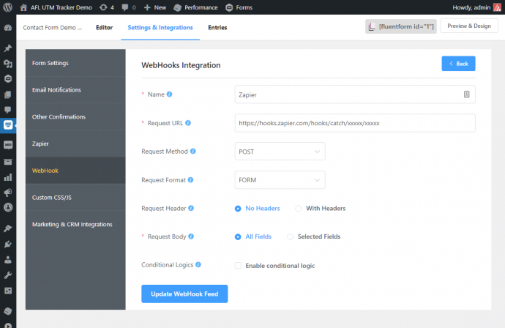Viewport: 505px width, 328px height.
Task: Open the Marketing megaphone sidebar icon
Action: click(8, 193)
